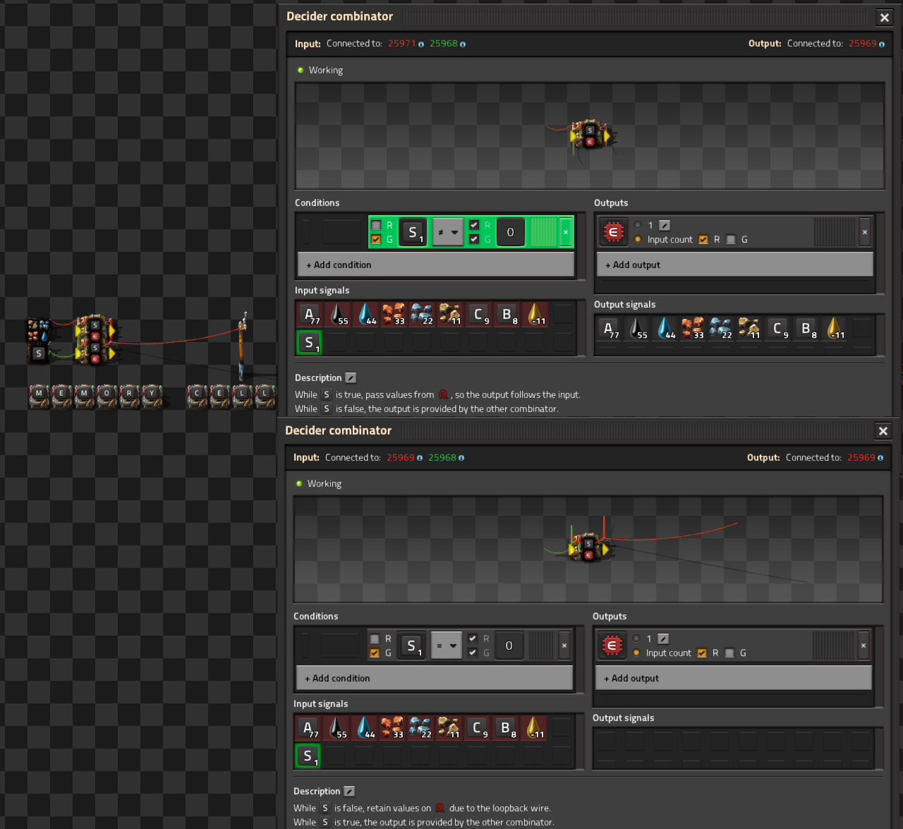Click signal A 77 in top window input signals
Image resolution: width=903 pixels, height=829 pixels.
(x=310, y=314)
